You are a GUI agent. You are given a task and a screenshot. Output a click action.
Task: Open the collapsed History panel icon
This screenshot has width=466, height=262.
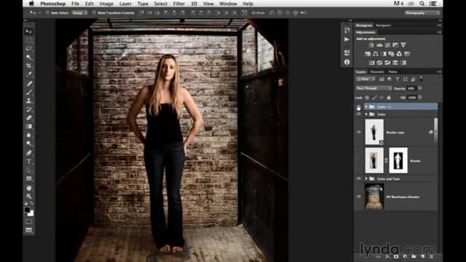coord(347,30)
